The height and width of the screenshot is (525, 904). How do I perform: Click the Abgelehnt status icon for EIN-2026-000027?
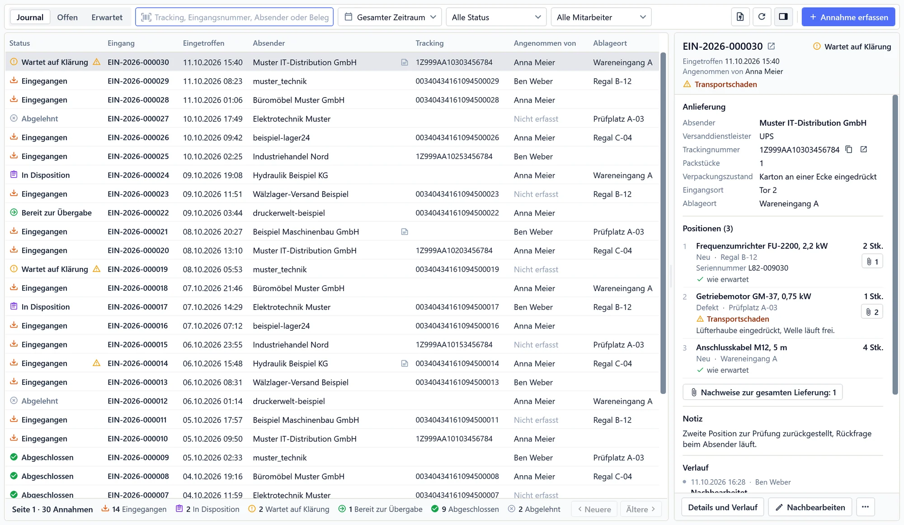point(14,118)
